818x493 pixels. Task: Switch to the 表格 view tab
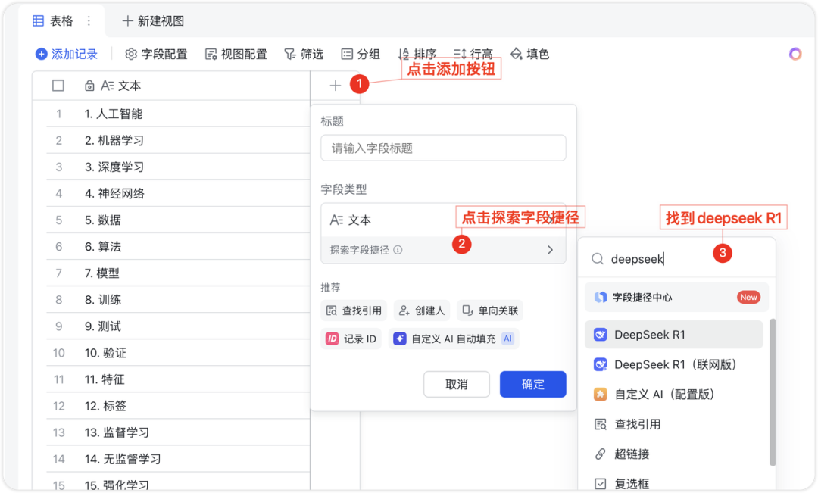[61, 21]
